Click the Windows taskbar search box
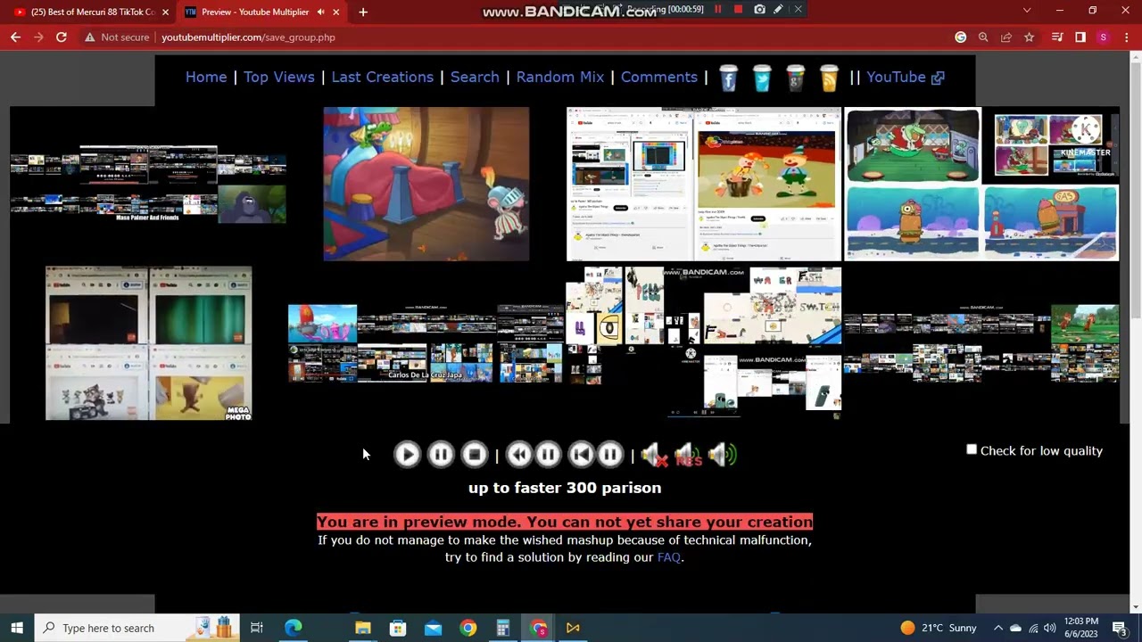The width and height of the screenshot is (1142, 642). click(137, 628)
